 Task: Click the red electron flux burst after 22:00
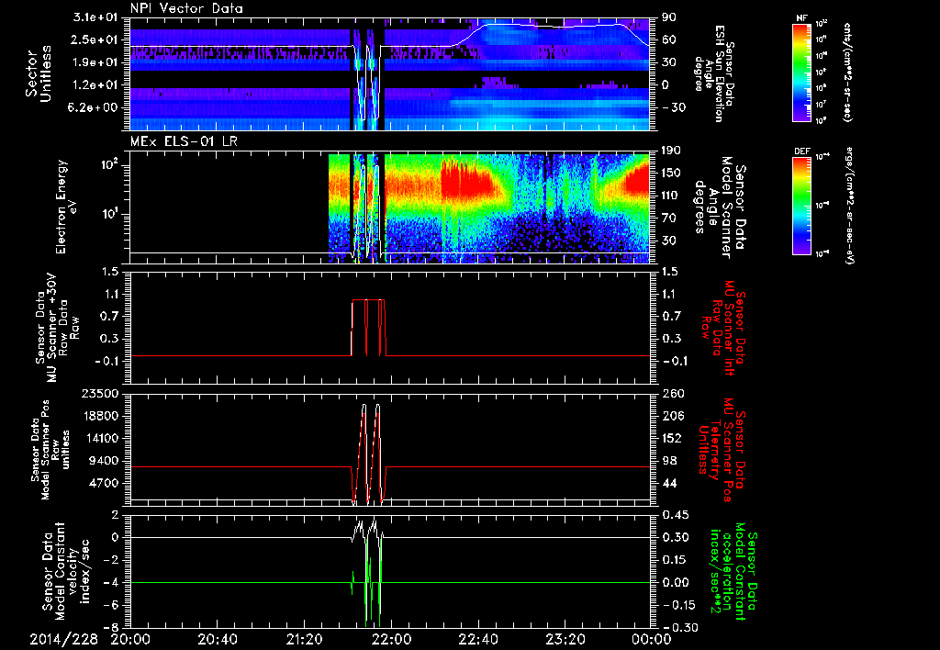(467, 182)
